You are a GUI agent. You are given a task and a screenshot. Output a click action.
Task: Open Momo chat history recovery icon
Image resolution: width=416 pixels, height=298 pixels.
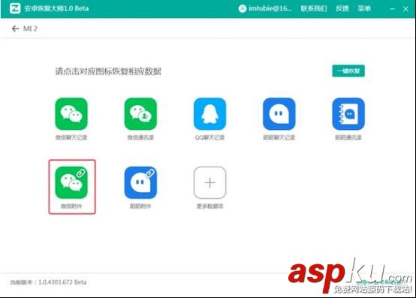click(279, 114)
